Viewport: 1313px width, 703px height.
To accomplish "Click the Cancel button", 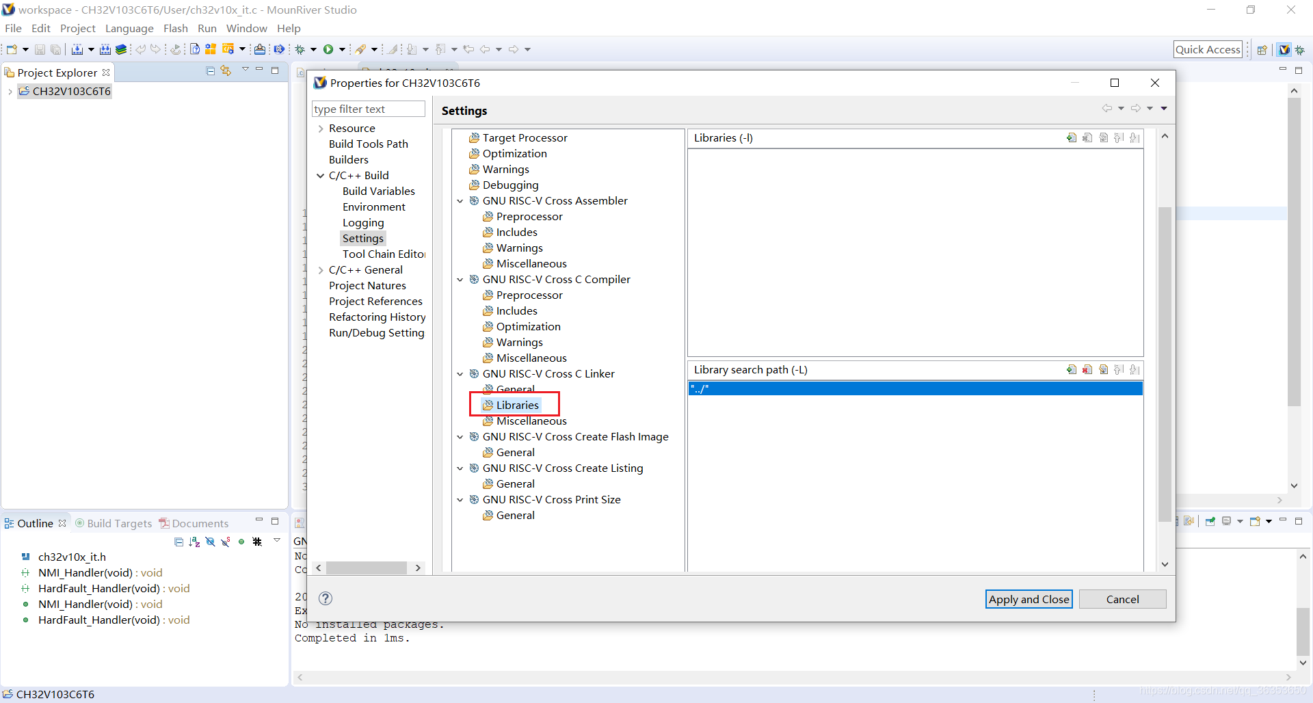I will click(x=1122, y=599).
